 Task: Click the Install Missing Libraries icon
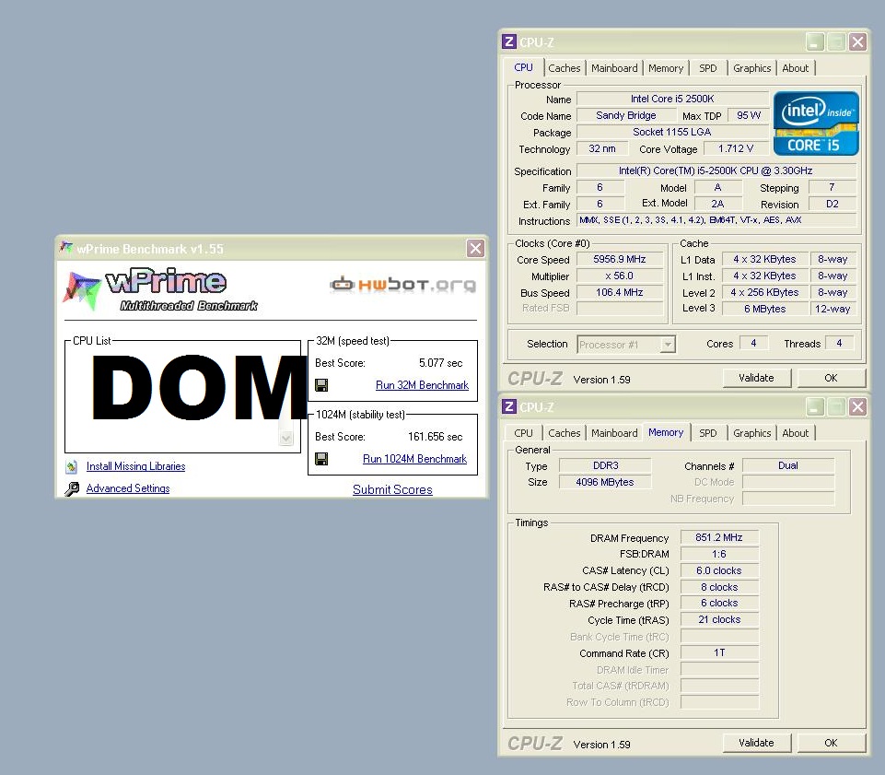click(72, 466)
